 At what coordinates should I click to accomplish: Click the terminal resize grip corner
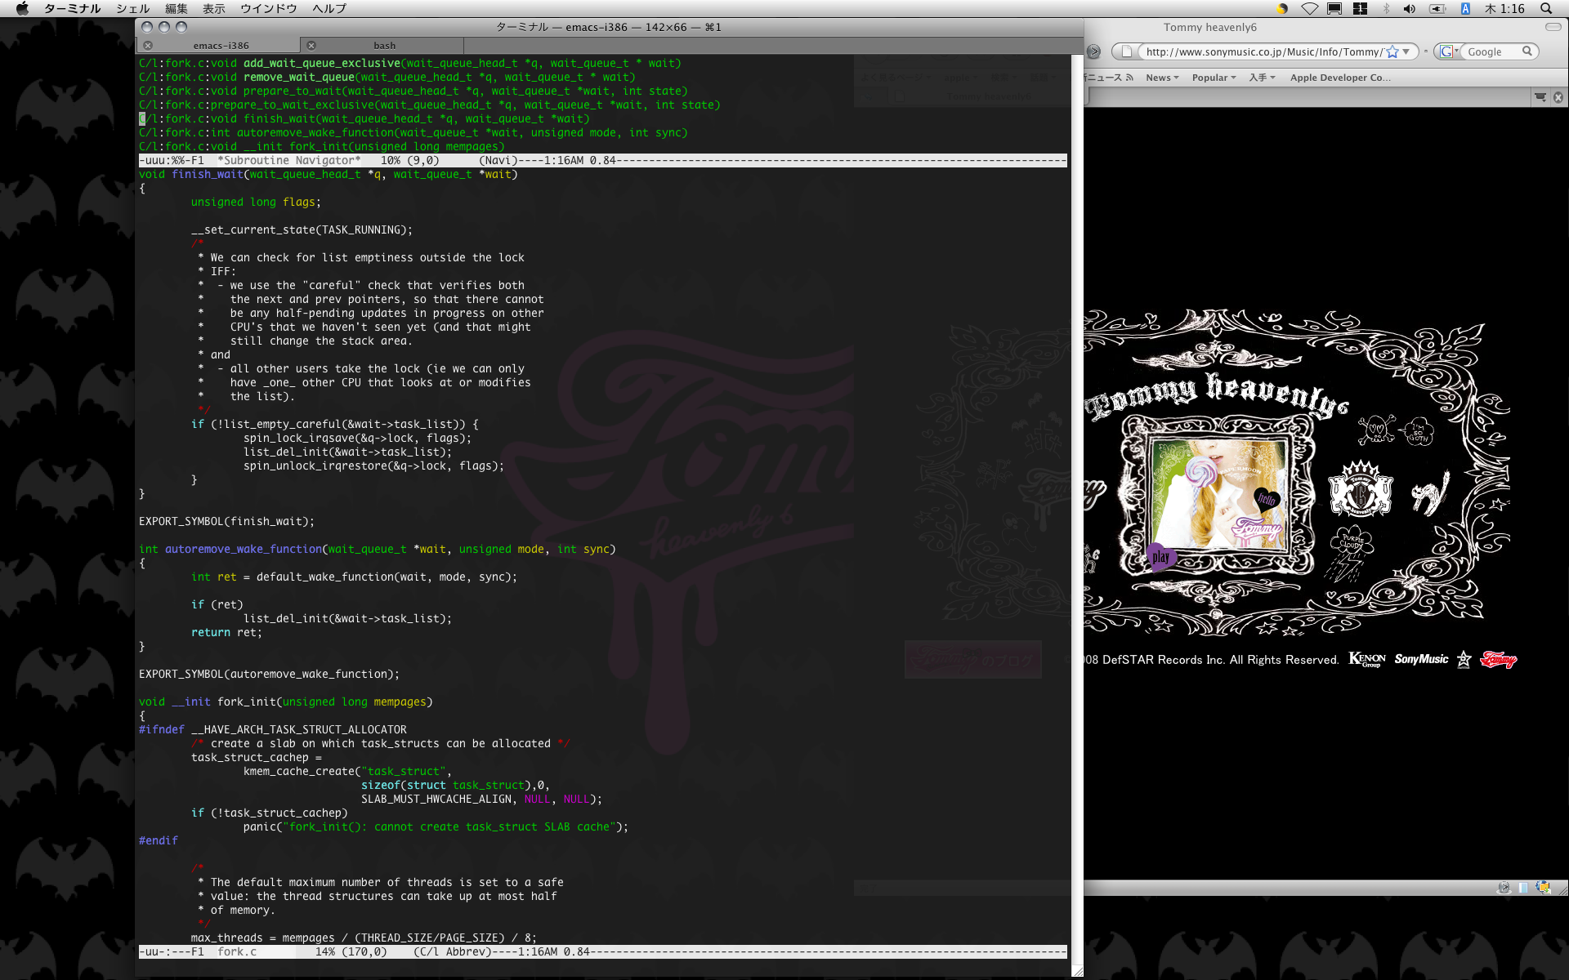[x=1077, y=970]
